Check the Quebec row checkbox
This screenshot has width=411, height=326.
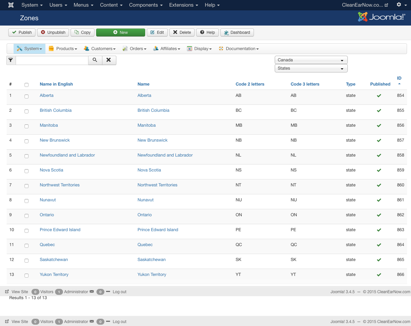coord(27,246)
